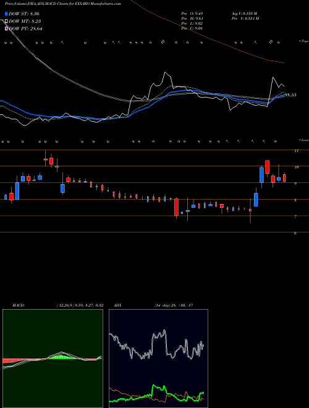Select the 'DOW MT: 8.23' label
Image resolution: width=309 pixels, height=408 pixels.
click(x=25, y=21)
